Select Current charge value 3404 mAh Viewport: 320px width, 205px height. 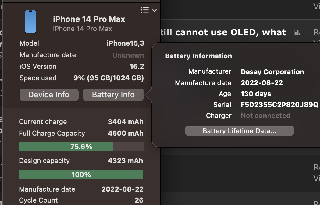(x=126, y=122)
